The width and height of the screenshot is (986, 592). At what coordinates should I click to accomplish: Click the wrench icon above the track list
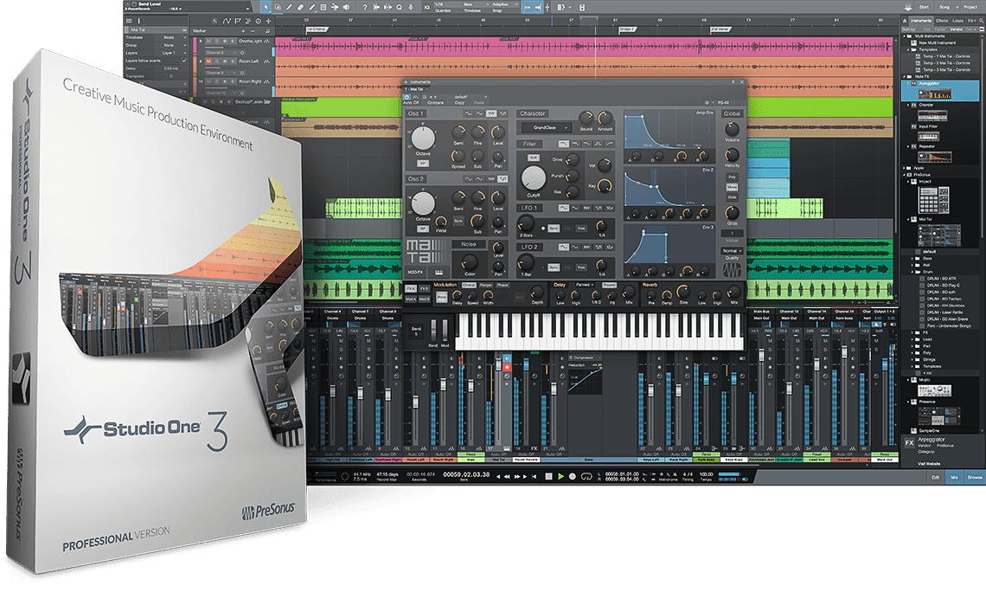[x=214, y=21]
